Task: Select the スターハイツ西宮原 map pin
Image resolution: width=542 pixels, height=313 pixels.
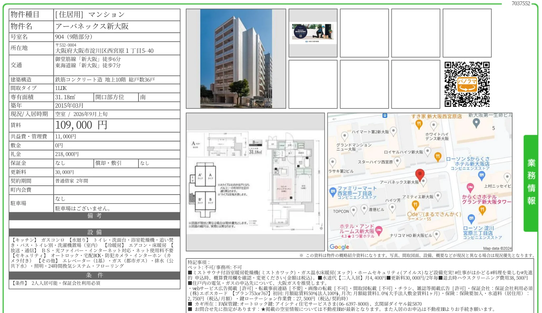Action: (397, 161)
